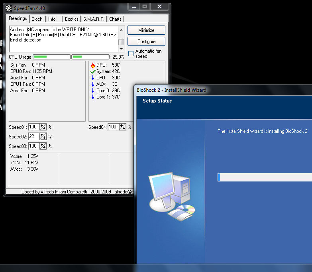Click the Speed02 value field showing 22
The height and width of the screenshot is (272, 312).
pyautogui.click(x=34, y=136)
